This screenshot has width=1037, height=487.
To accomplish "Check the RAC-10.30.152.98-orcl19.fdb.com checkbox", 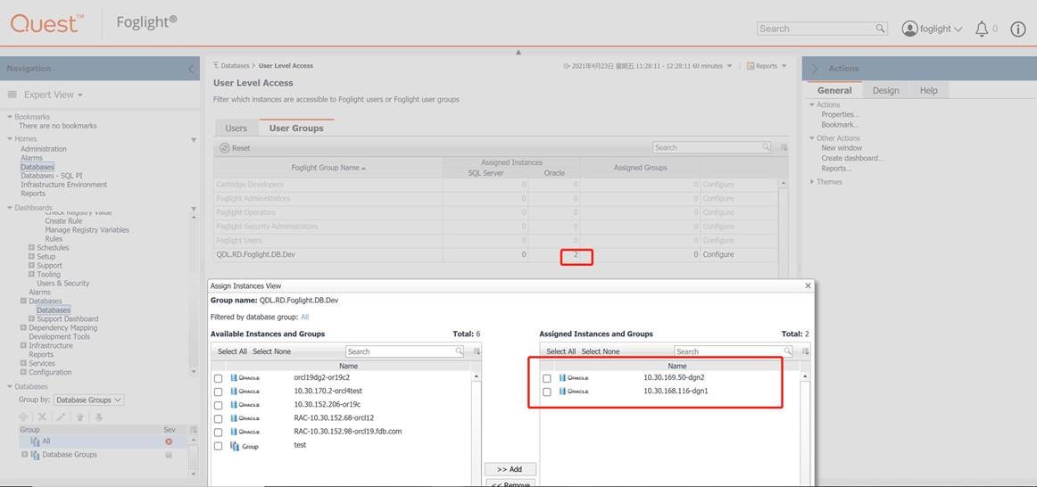I will pyautogui.click(x=219, y=433).
